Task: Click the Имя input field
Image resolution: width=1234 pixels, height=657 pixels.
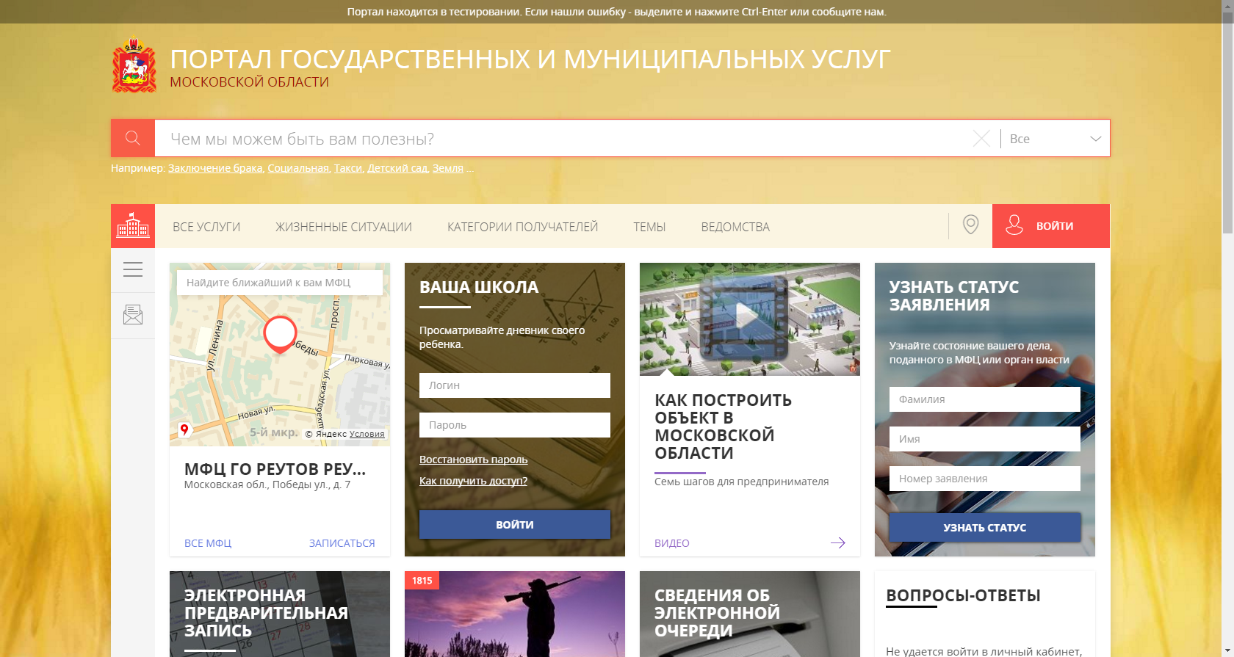Action: (985, 439)
